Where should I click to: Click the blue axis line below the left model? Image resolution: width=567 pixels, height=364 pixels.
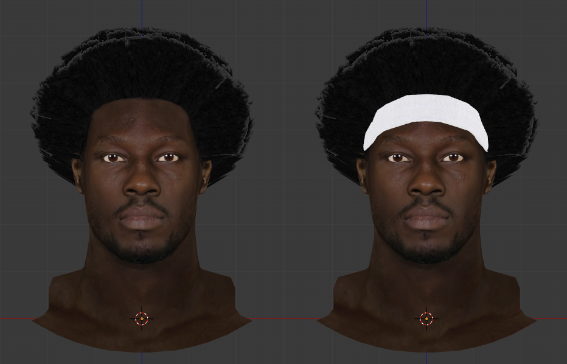[x=142, y=358]
